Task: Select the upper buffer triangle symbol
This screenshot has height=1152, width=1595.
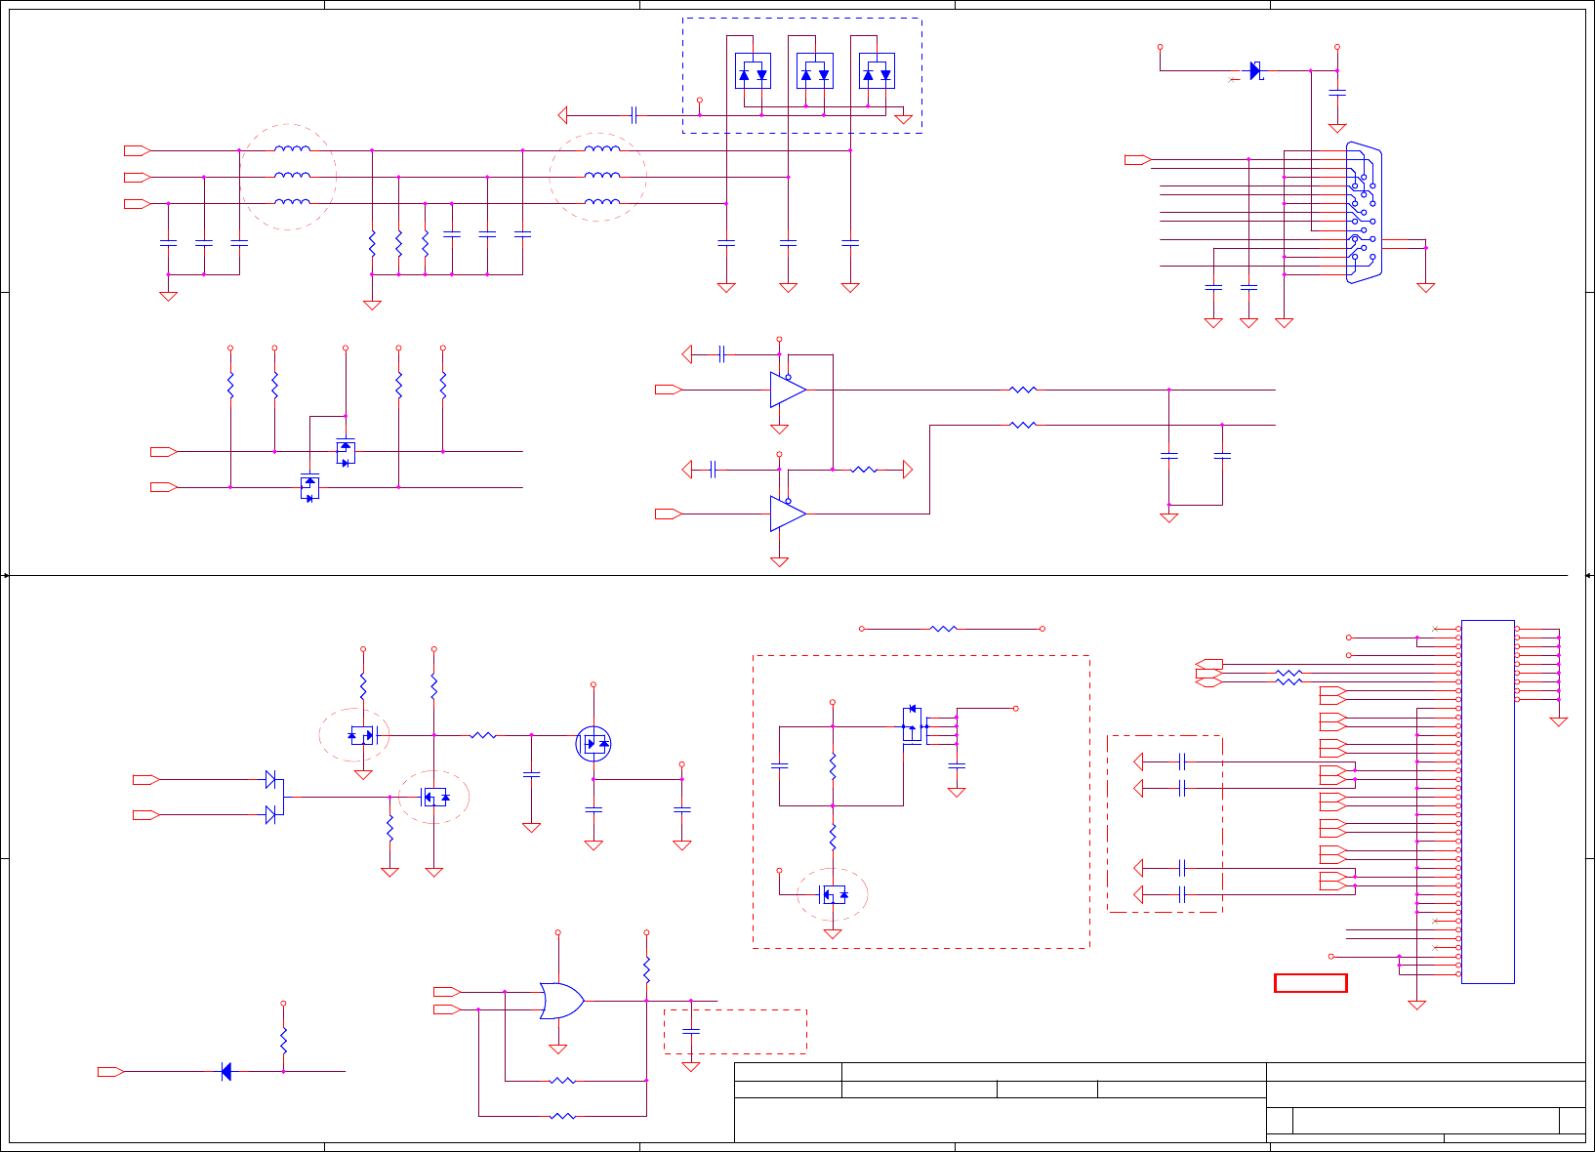Action: tap(788, 390)
